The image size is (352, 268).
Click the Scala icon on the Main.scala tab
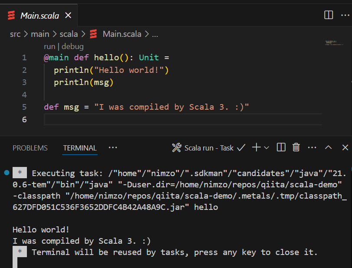coord(11,15)
